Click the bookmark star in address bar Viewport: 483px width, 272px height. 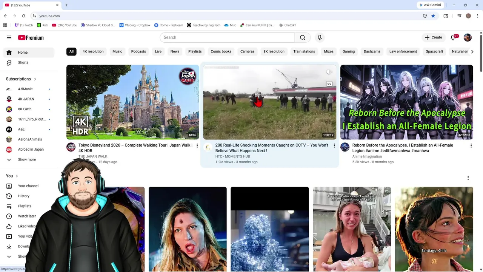click(433, 16)
